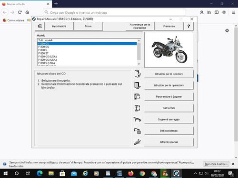Open the Premessa section

169,26
